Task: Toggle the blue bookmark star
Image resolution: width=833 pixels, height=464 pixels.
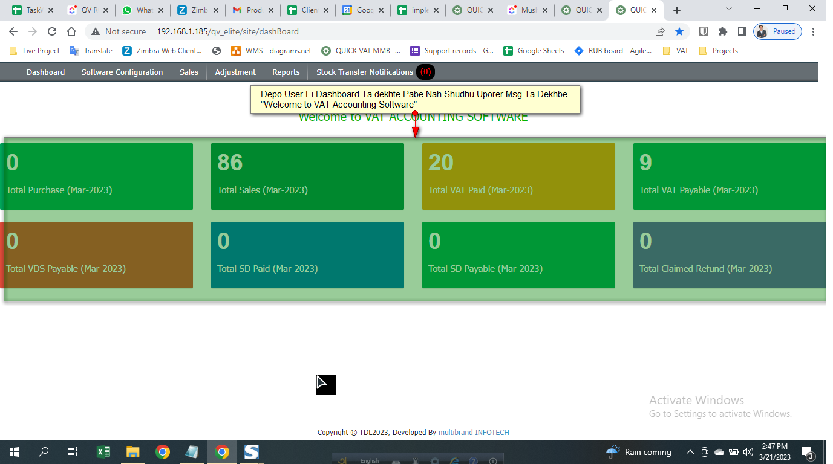Action: [679, 31]
